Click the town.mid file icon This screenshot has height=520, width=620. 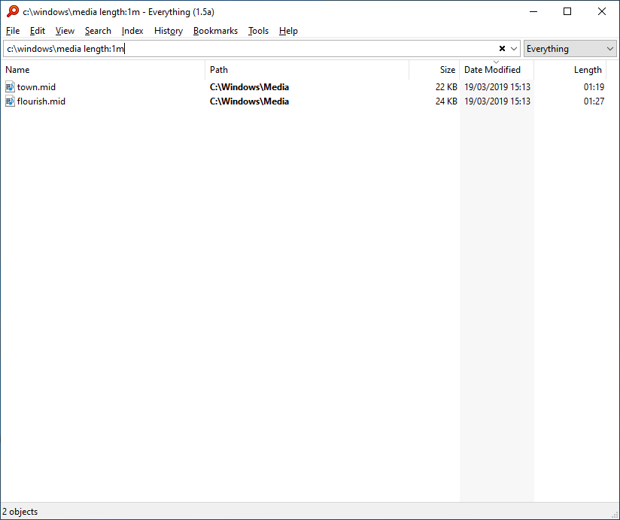coord(10,87)
